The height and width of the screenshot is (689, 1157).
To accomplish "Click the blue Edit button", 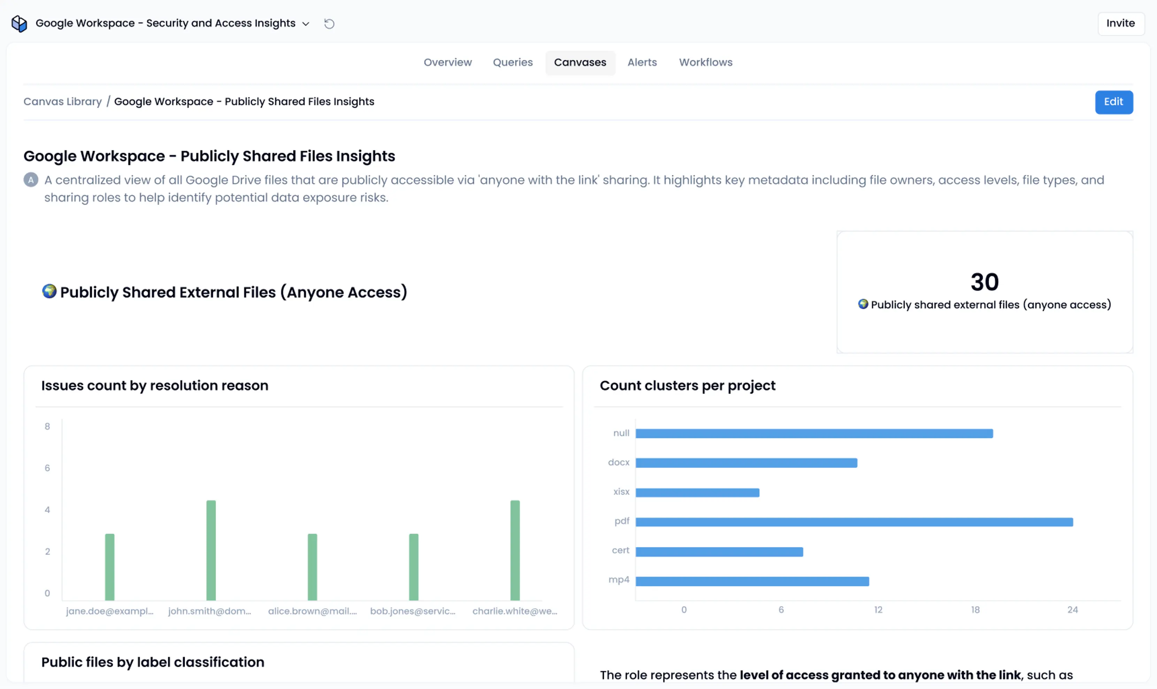I will [x=1113, y=102].
